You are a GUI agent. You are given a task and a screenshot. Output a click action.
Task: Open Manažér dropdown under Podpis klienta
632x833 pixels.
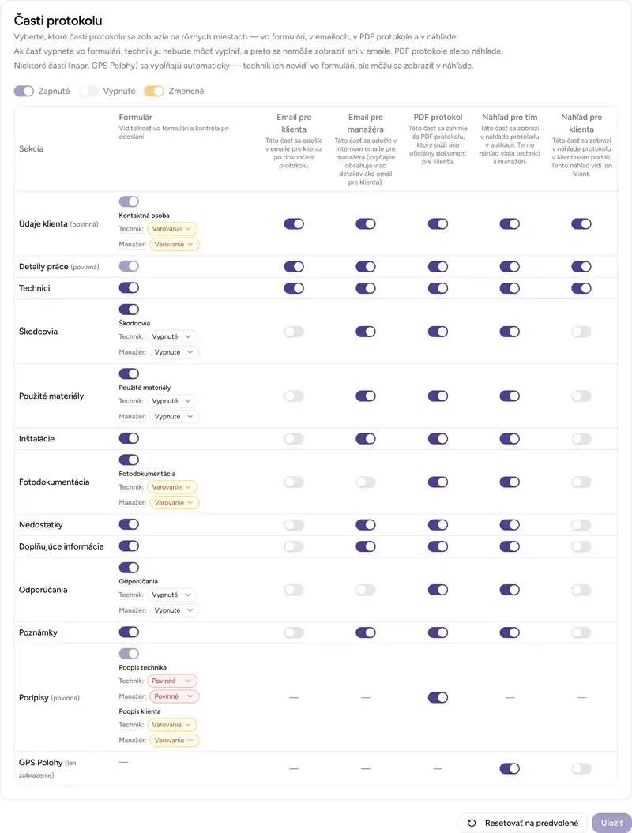(x=175, y=741)
